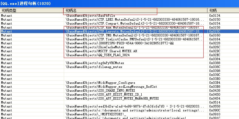The width and height of the screenshot is (239, 119).
Task: Select the MidiMapper_Configure handle name
Action: (x=100, y=83)
